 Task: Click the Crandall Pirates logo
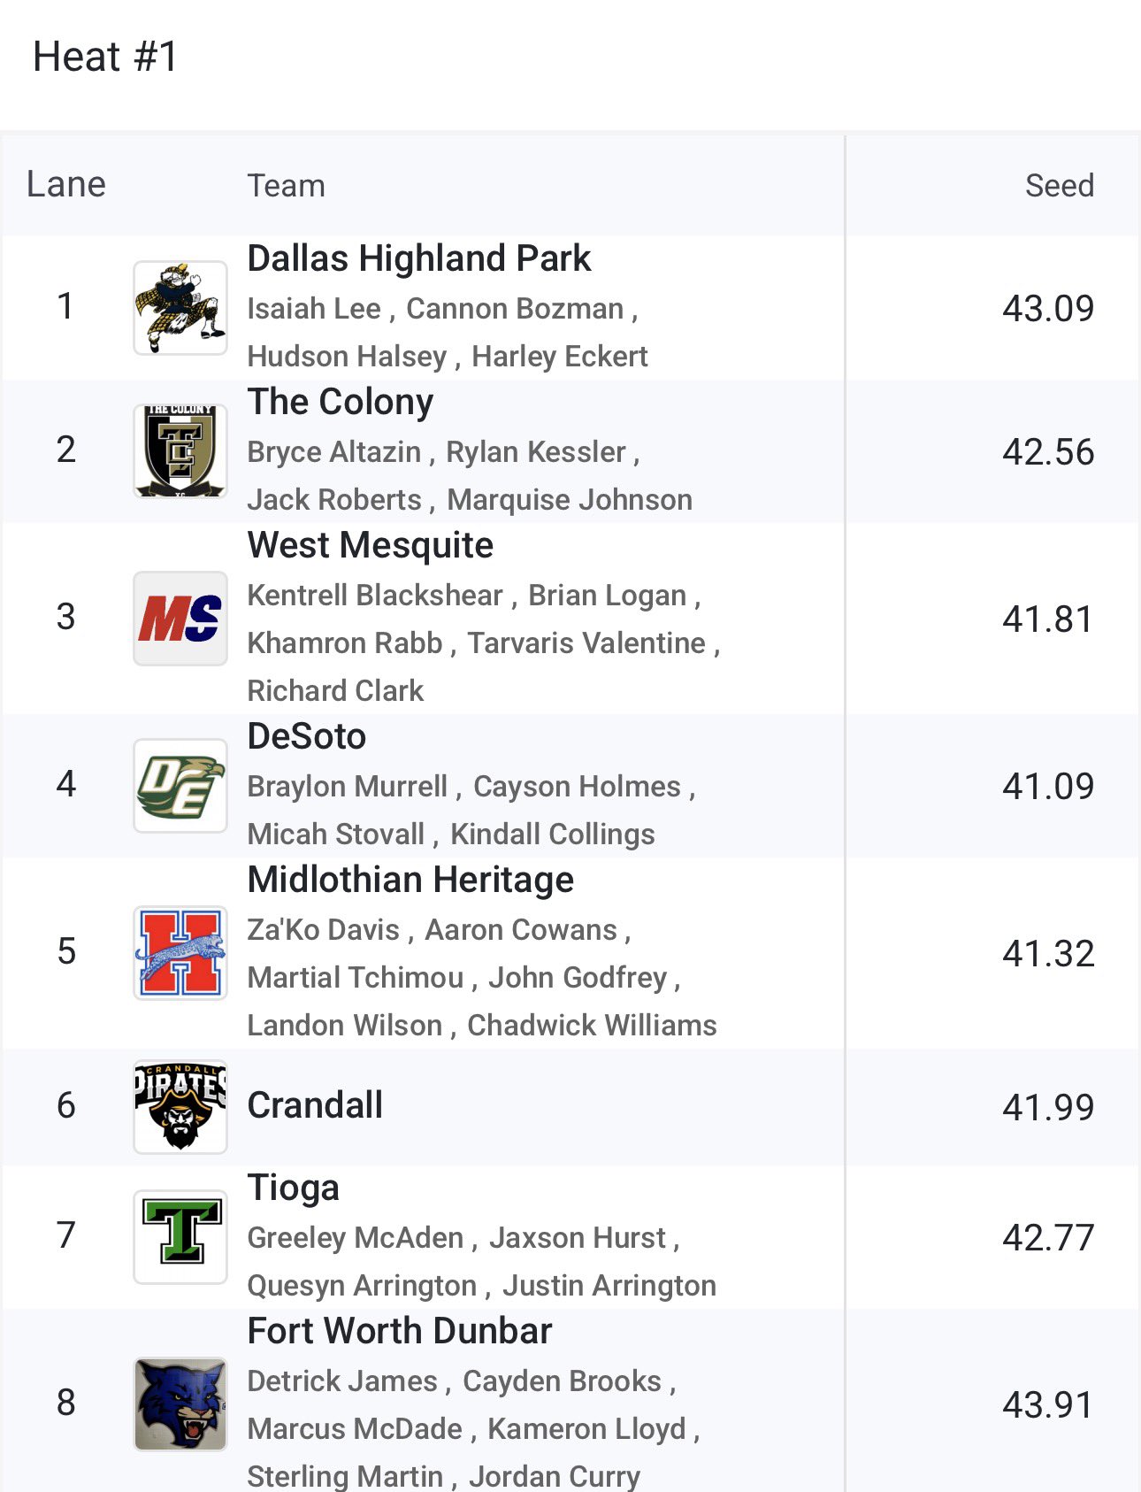coord(180,1106)
